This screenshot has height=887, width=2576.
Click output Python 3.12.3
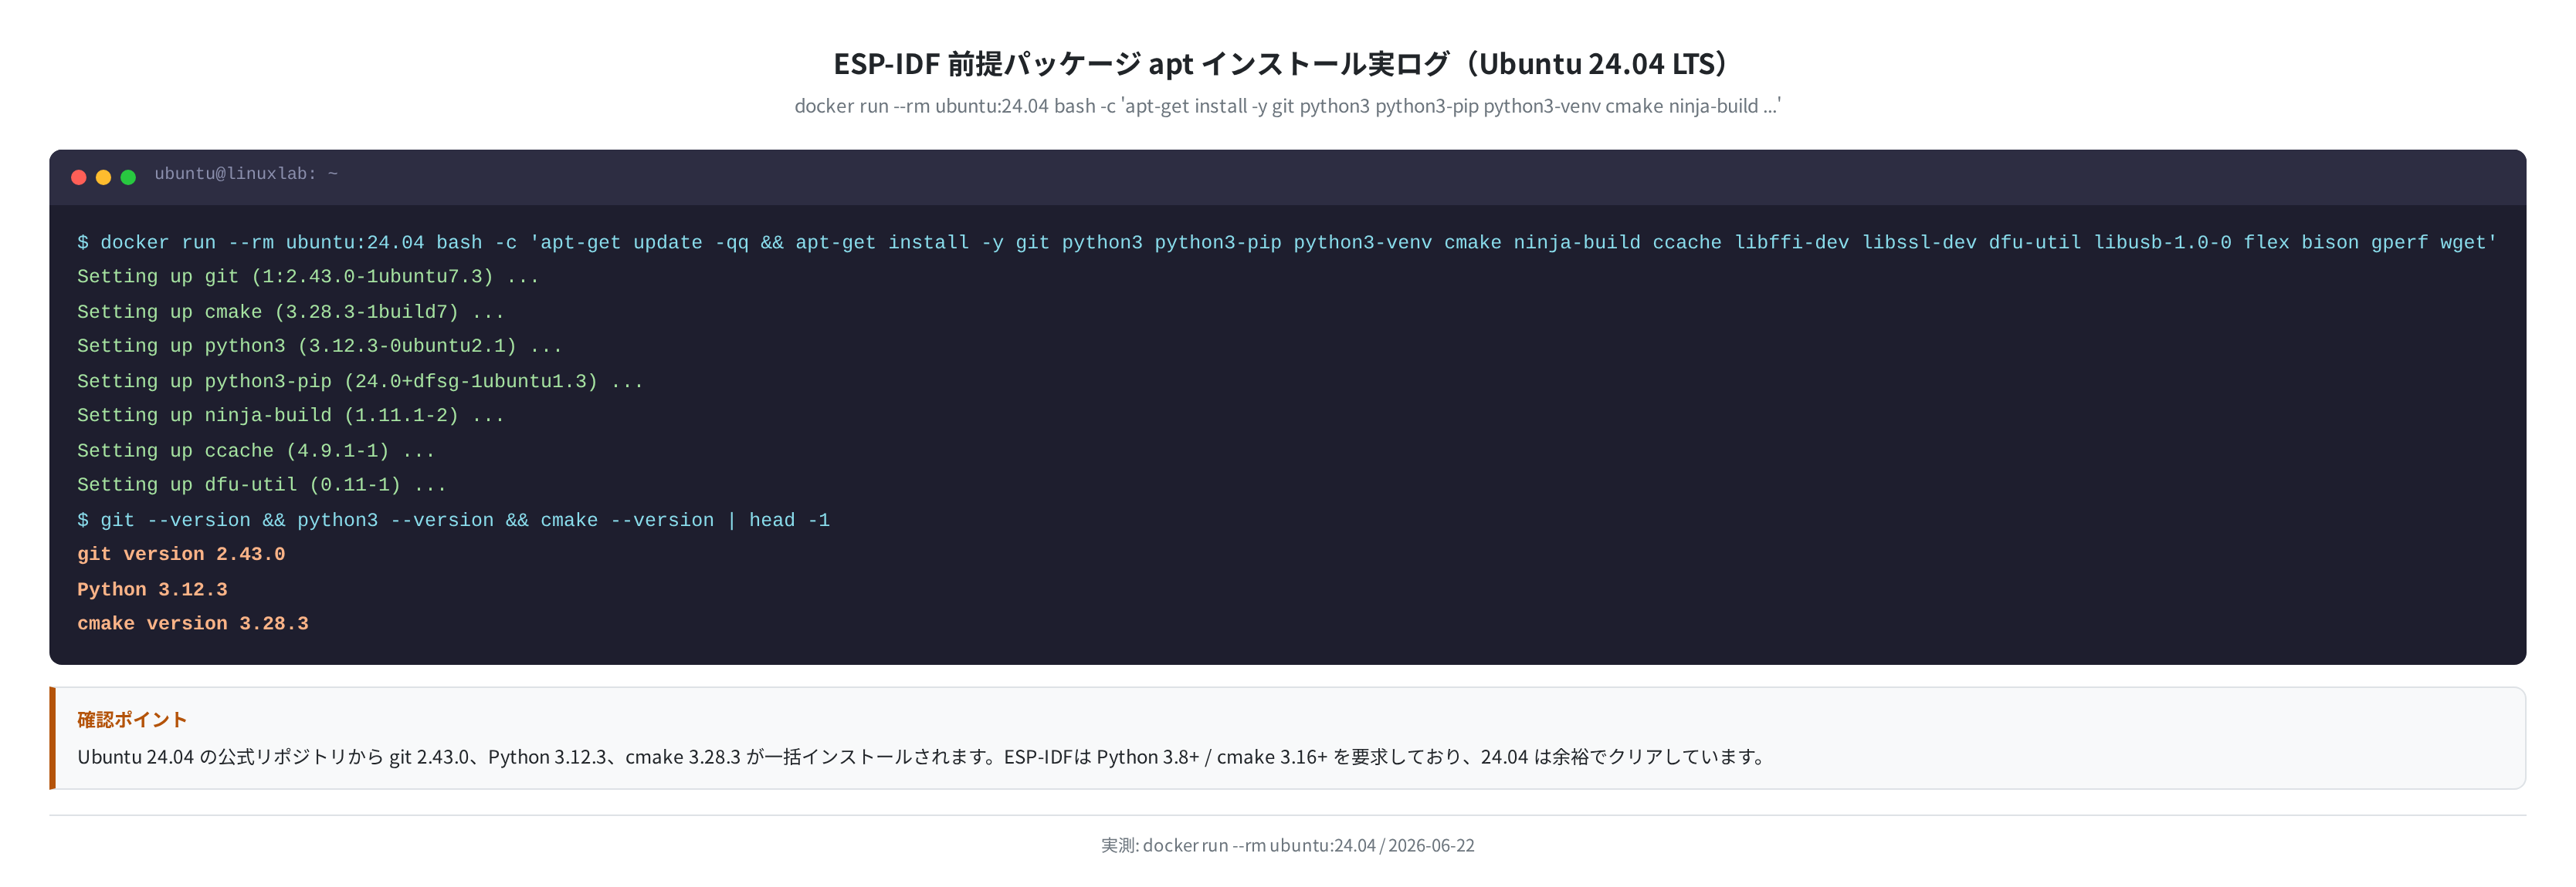coord(152,590)
